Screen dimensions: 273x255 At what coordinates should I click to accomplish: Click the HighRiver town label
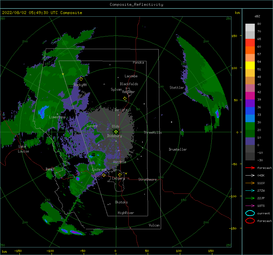pyautogui.click(x=126, y=213)
